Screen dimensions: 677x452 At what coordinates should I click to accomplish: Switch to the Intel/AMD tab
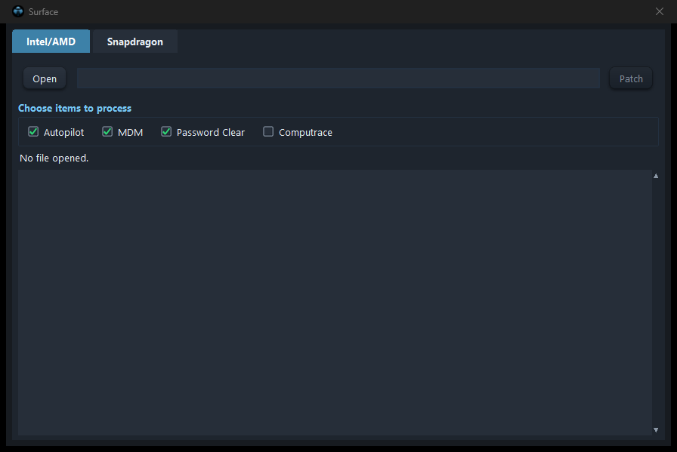51,42
